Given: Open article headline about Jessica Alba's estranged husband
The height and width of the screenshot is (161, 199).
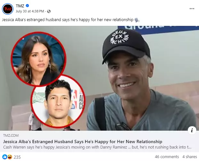Looking at the screenshot, I should point(83,142).
